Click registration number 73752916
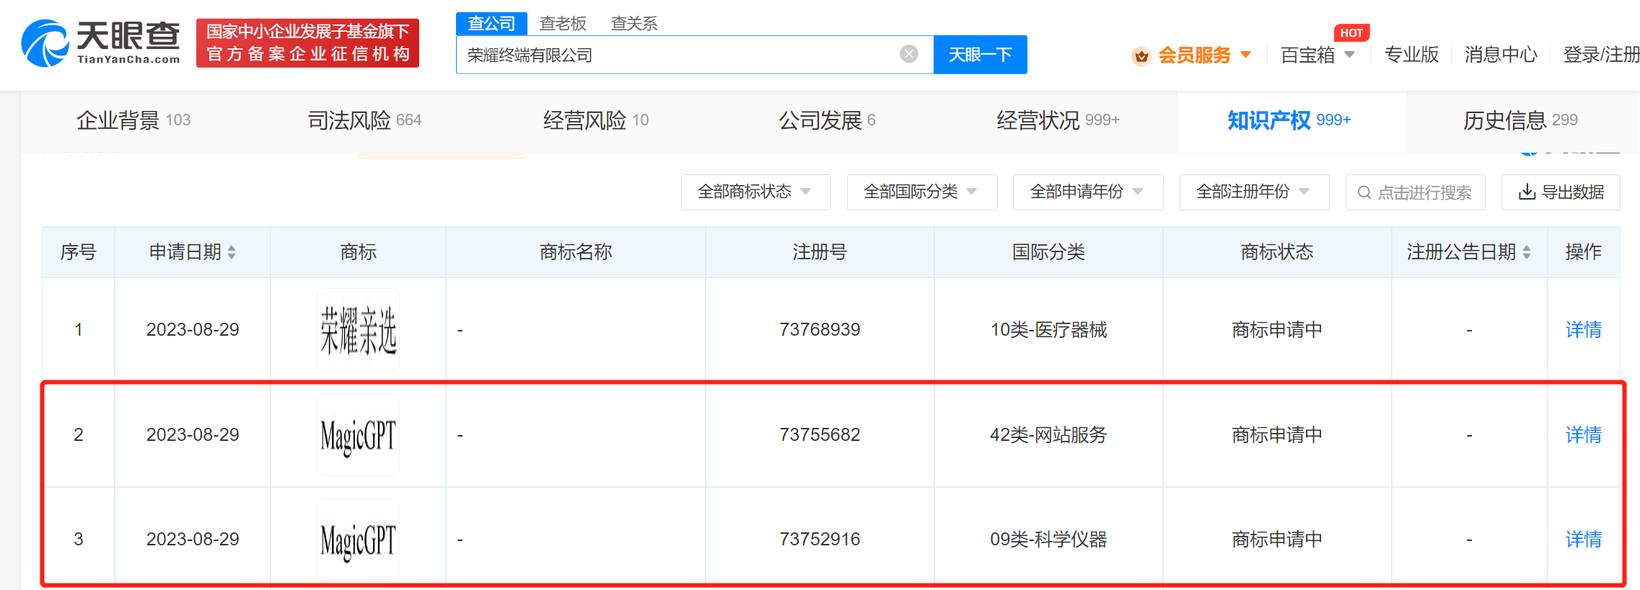The image size is (1640, 590). [820, 540]
